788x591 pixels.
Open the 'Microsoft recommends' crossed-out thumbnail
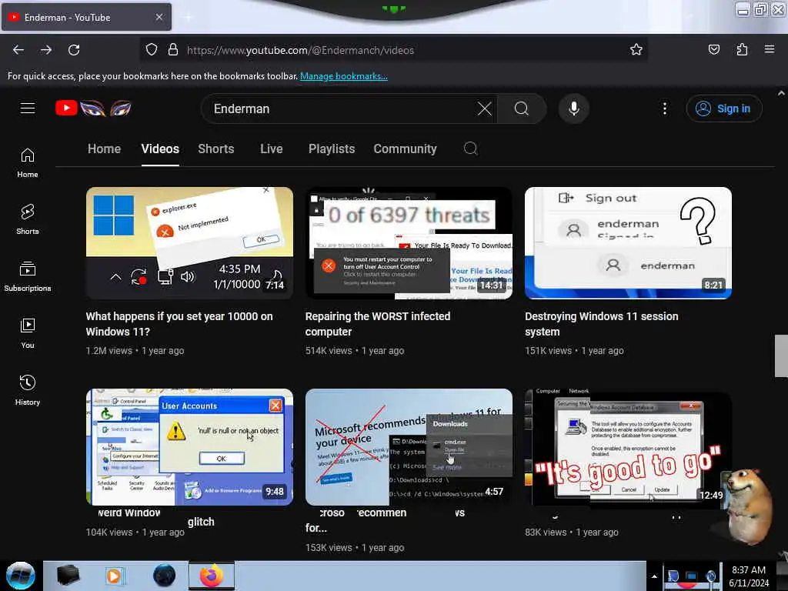[x=409, y=447]
